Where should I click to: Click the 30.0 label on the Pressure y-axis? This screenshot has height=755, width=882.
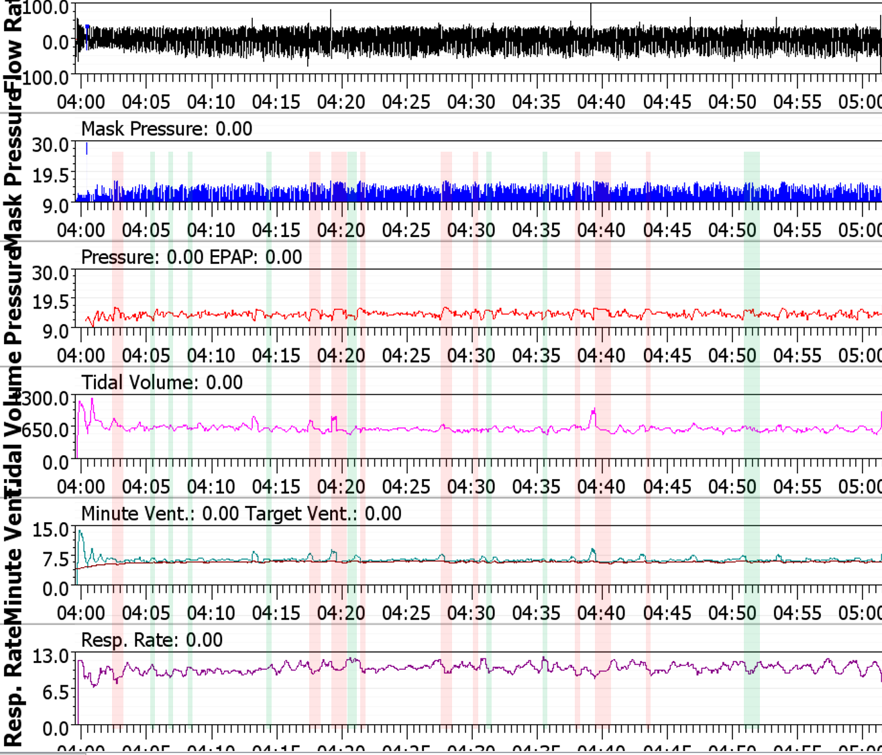50,273
